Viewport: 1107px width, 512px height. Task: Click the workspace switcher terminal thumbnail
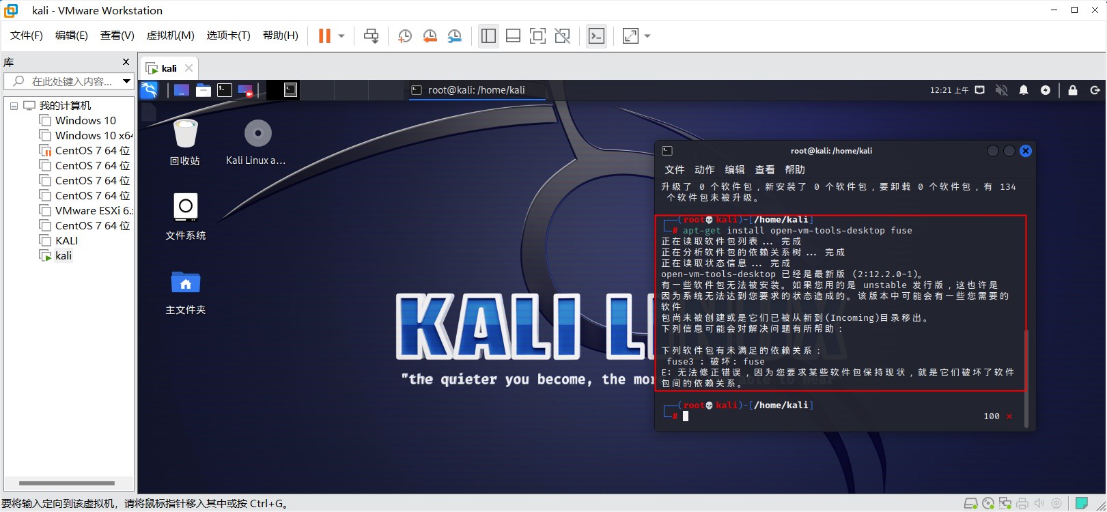click(290, 89)
